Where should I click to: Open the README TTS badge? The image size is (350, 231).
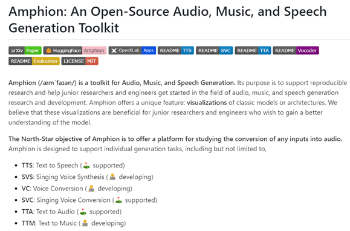176,50
